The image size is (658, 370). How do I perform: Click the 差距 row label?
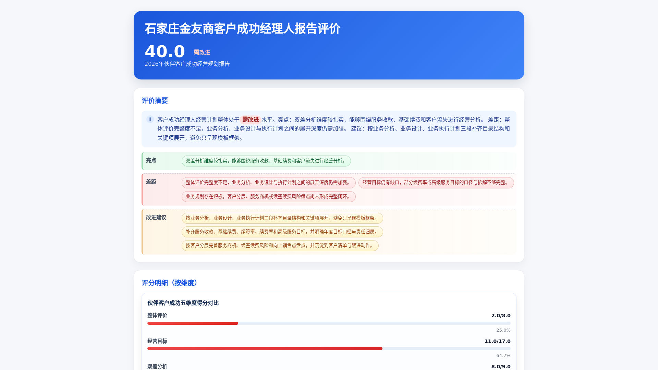151,182
